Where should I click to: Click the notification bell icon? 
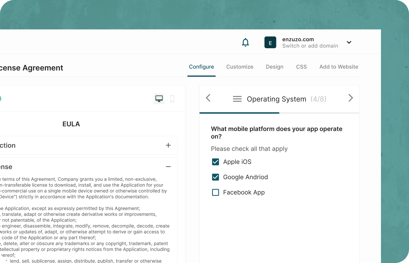tap(245, 42)
